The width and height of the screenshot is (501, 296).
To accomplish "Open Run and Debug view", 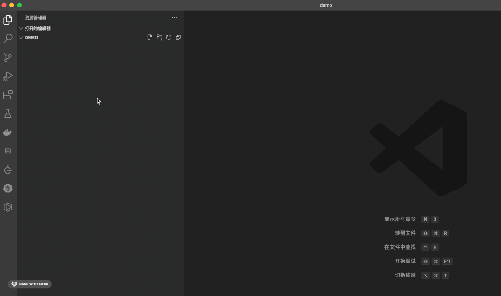I will point(7,76).
